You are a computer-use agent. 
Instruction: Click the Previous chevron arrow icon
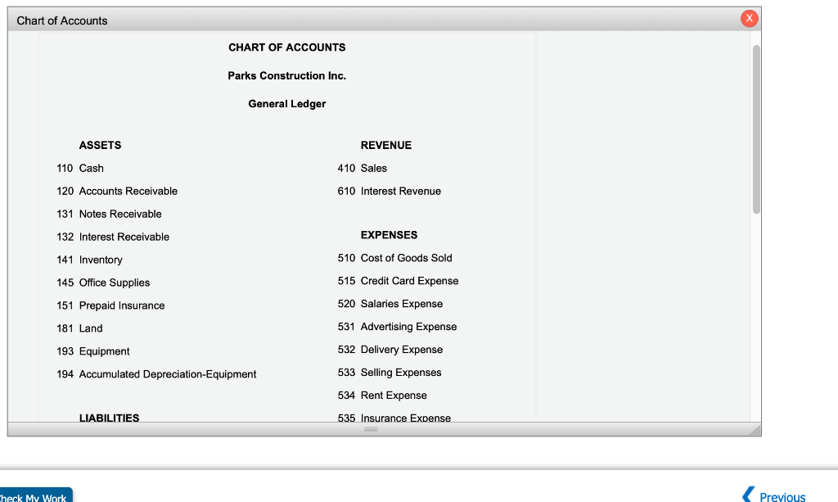(749, 495)
